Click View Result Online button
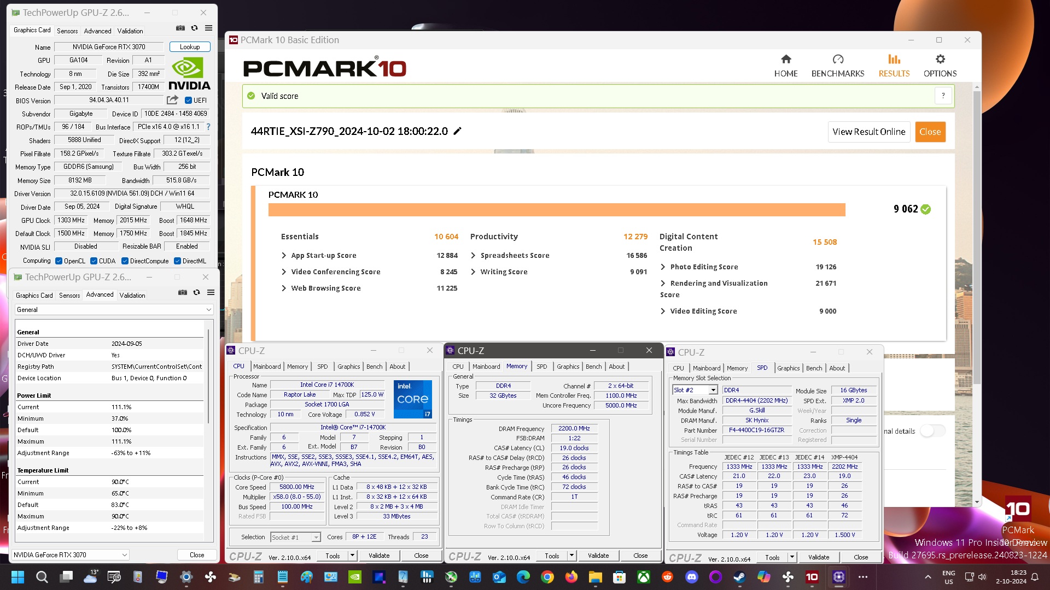1050x590 pixels. coord(869,132)
